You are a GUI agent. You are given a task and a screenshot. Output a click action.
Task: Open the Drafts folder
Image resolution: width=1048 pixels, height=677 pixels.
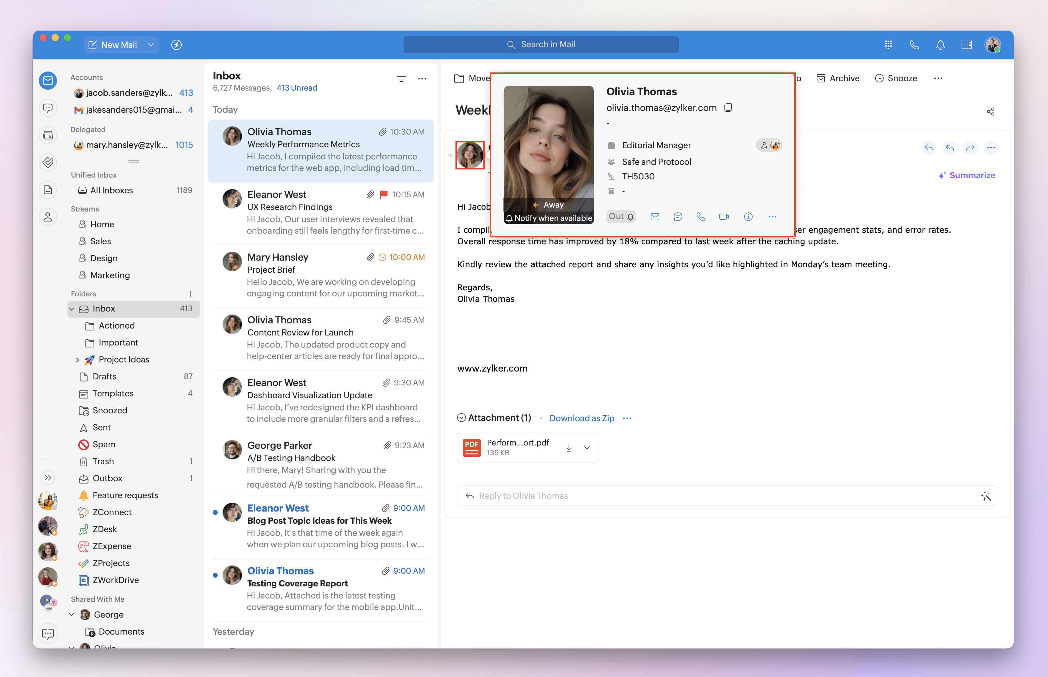[x=104, y=376]
